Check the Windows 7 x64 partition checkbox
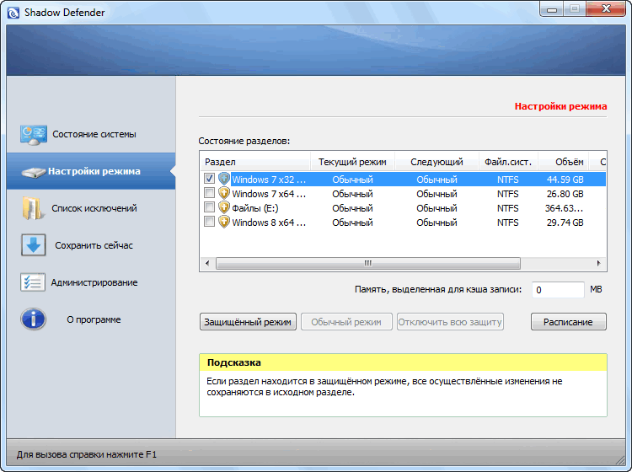 209,193
